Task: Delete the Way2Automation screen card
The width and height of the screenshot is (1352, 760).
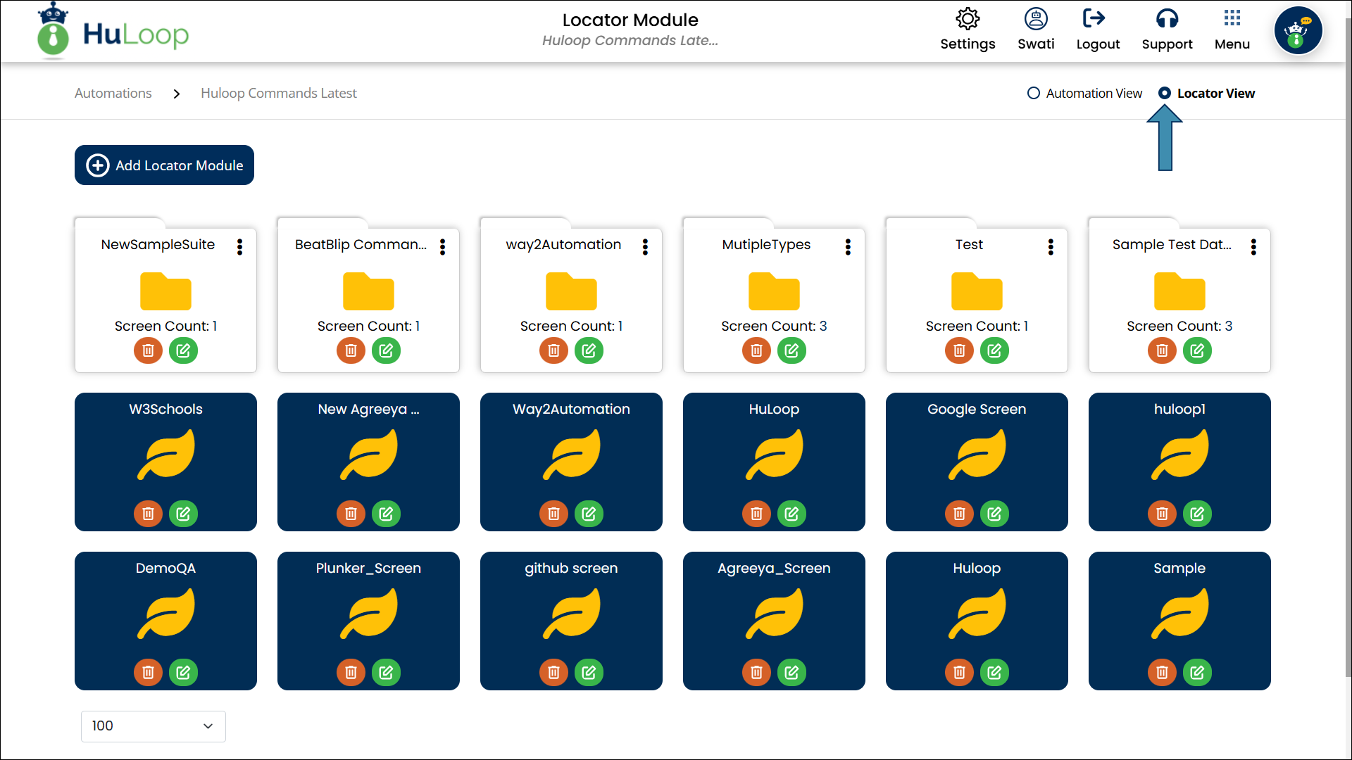Action: [x=553, y=514]
